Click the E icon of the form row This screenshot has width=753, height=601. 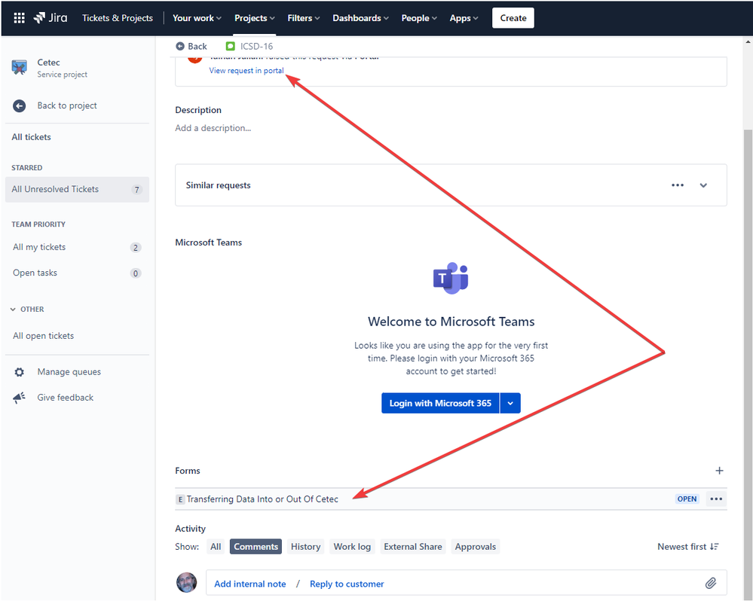(x=180, y=499)
